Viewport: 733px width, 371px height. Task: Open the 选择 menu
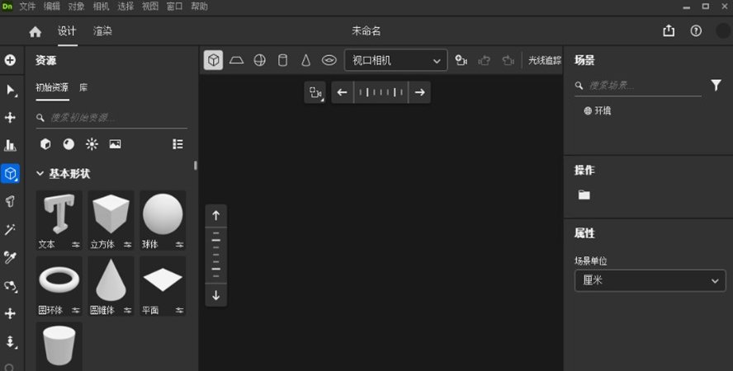[x=125, y=7]
